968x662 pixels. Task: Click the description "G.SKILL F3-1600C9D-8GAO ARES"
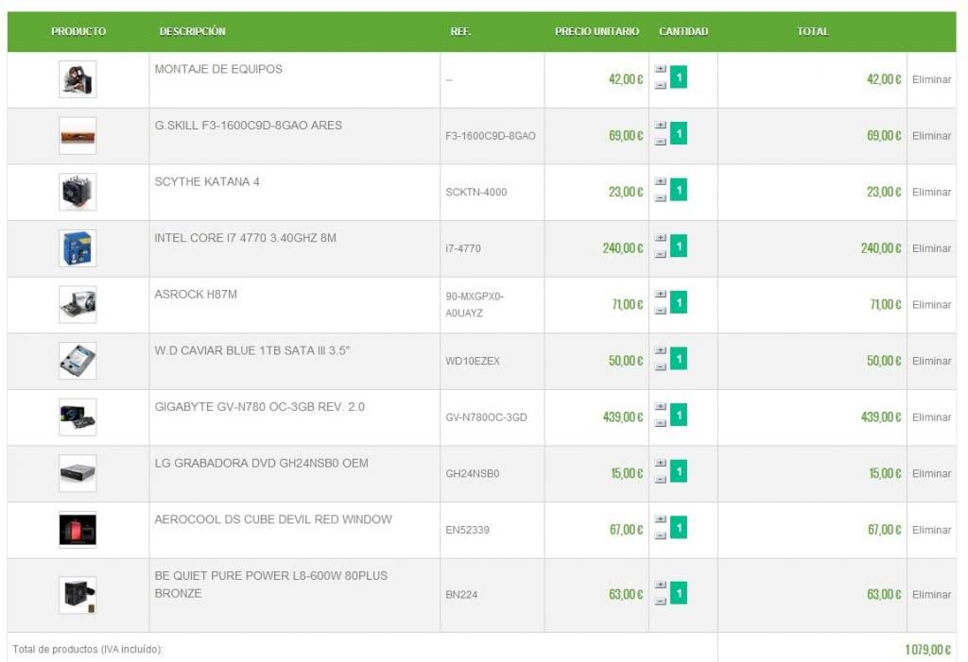[249, 126]
